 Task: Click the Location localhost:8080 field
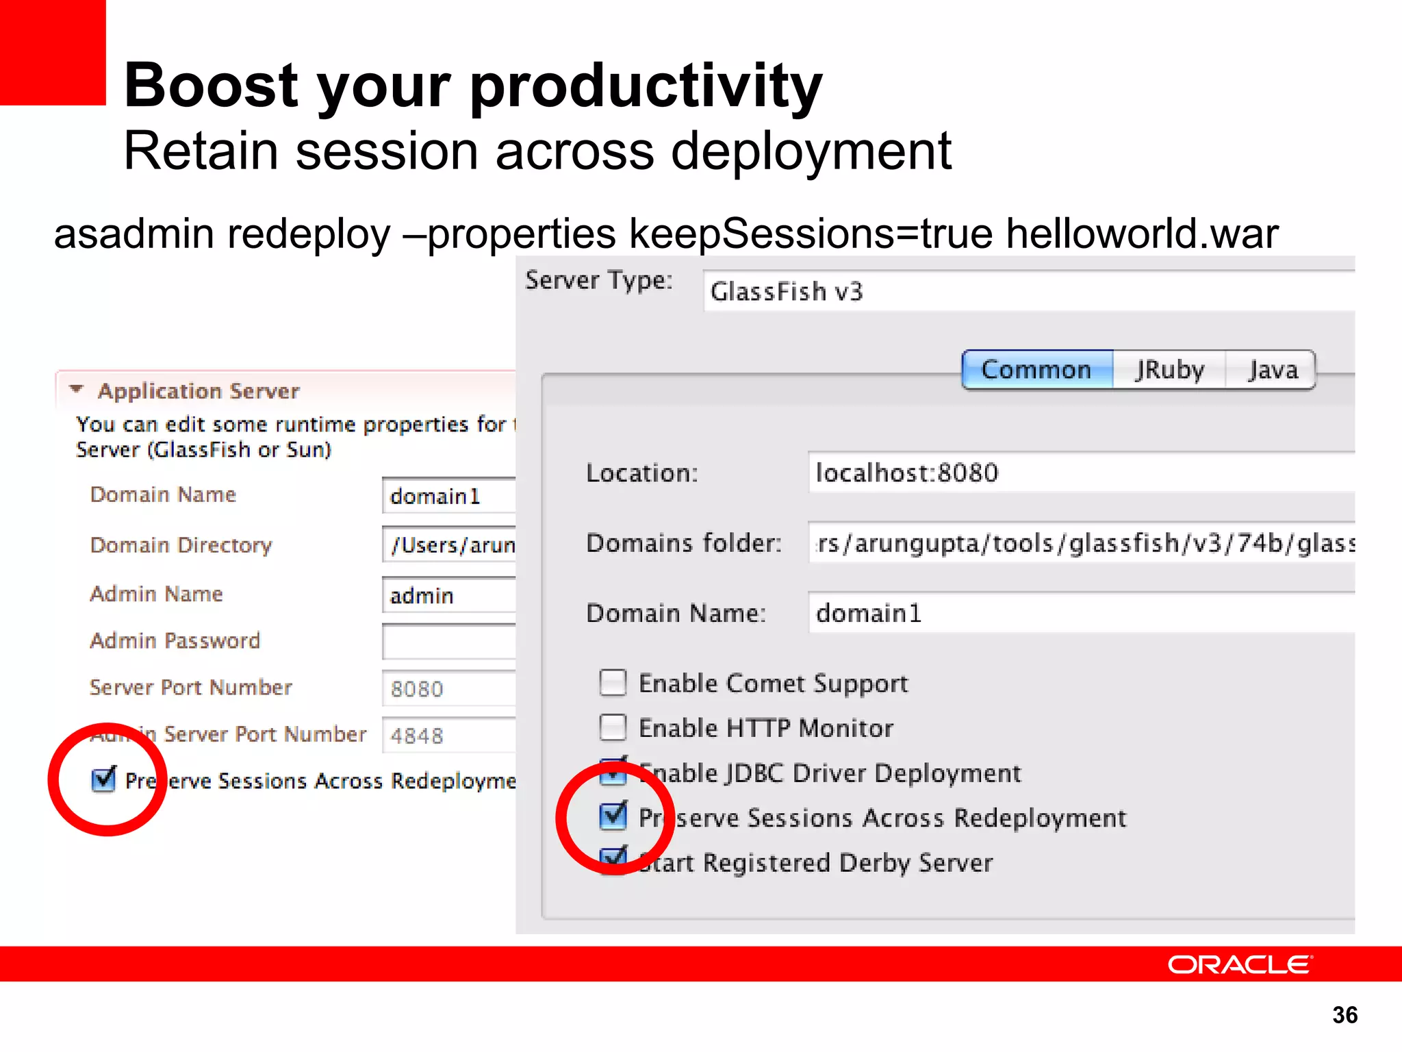click(x=1080, y=473)
